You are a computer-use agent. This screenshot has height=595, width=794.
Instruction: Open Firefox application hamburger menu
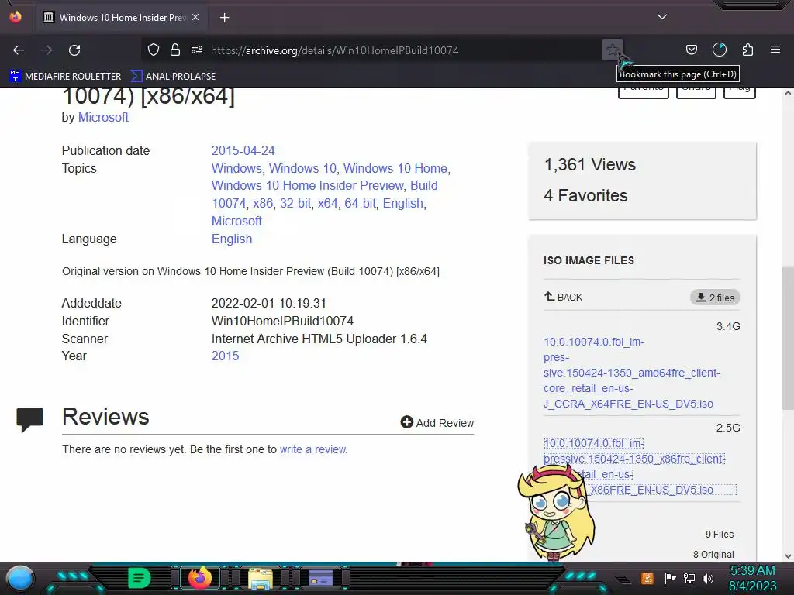[x=775, y=50]
